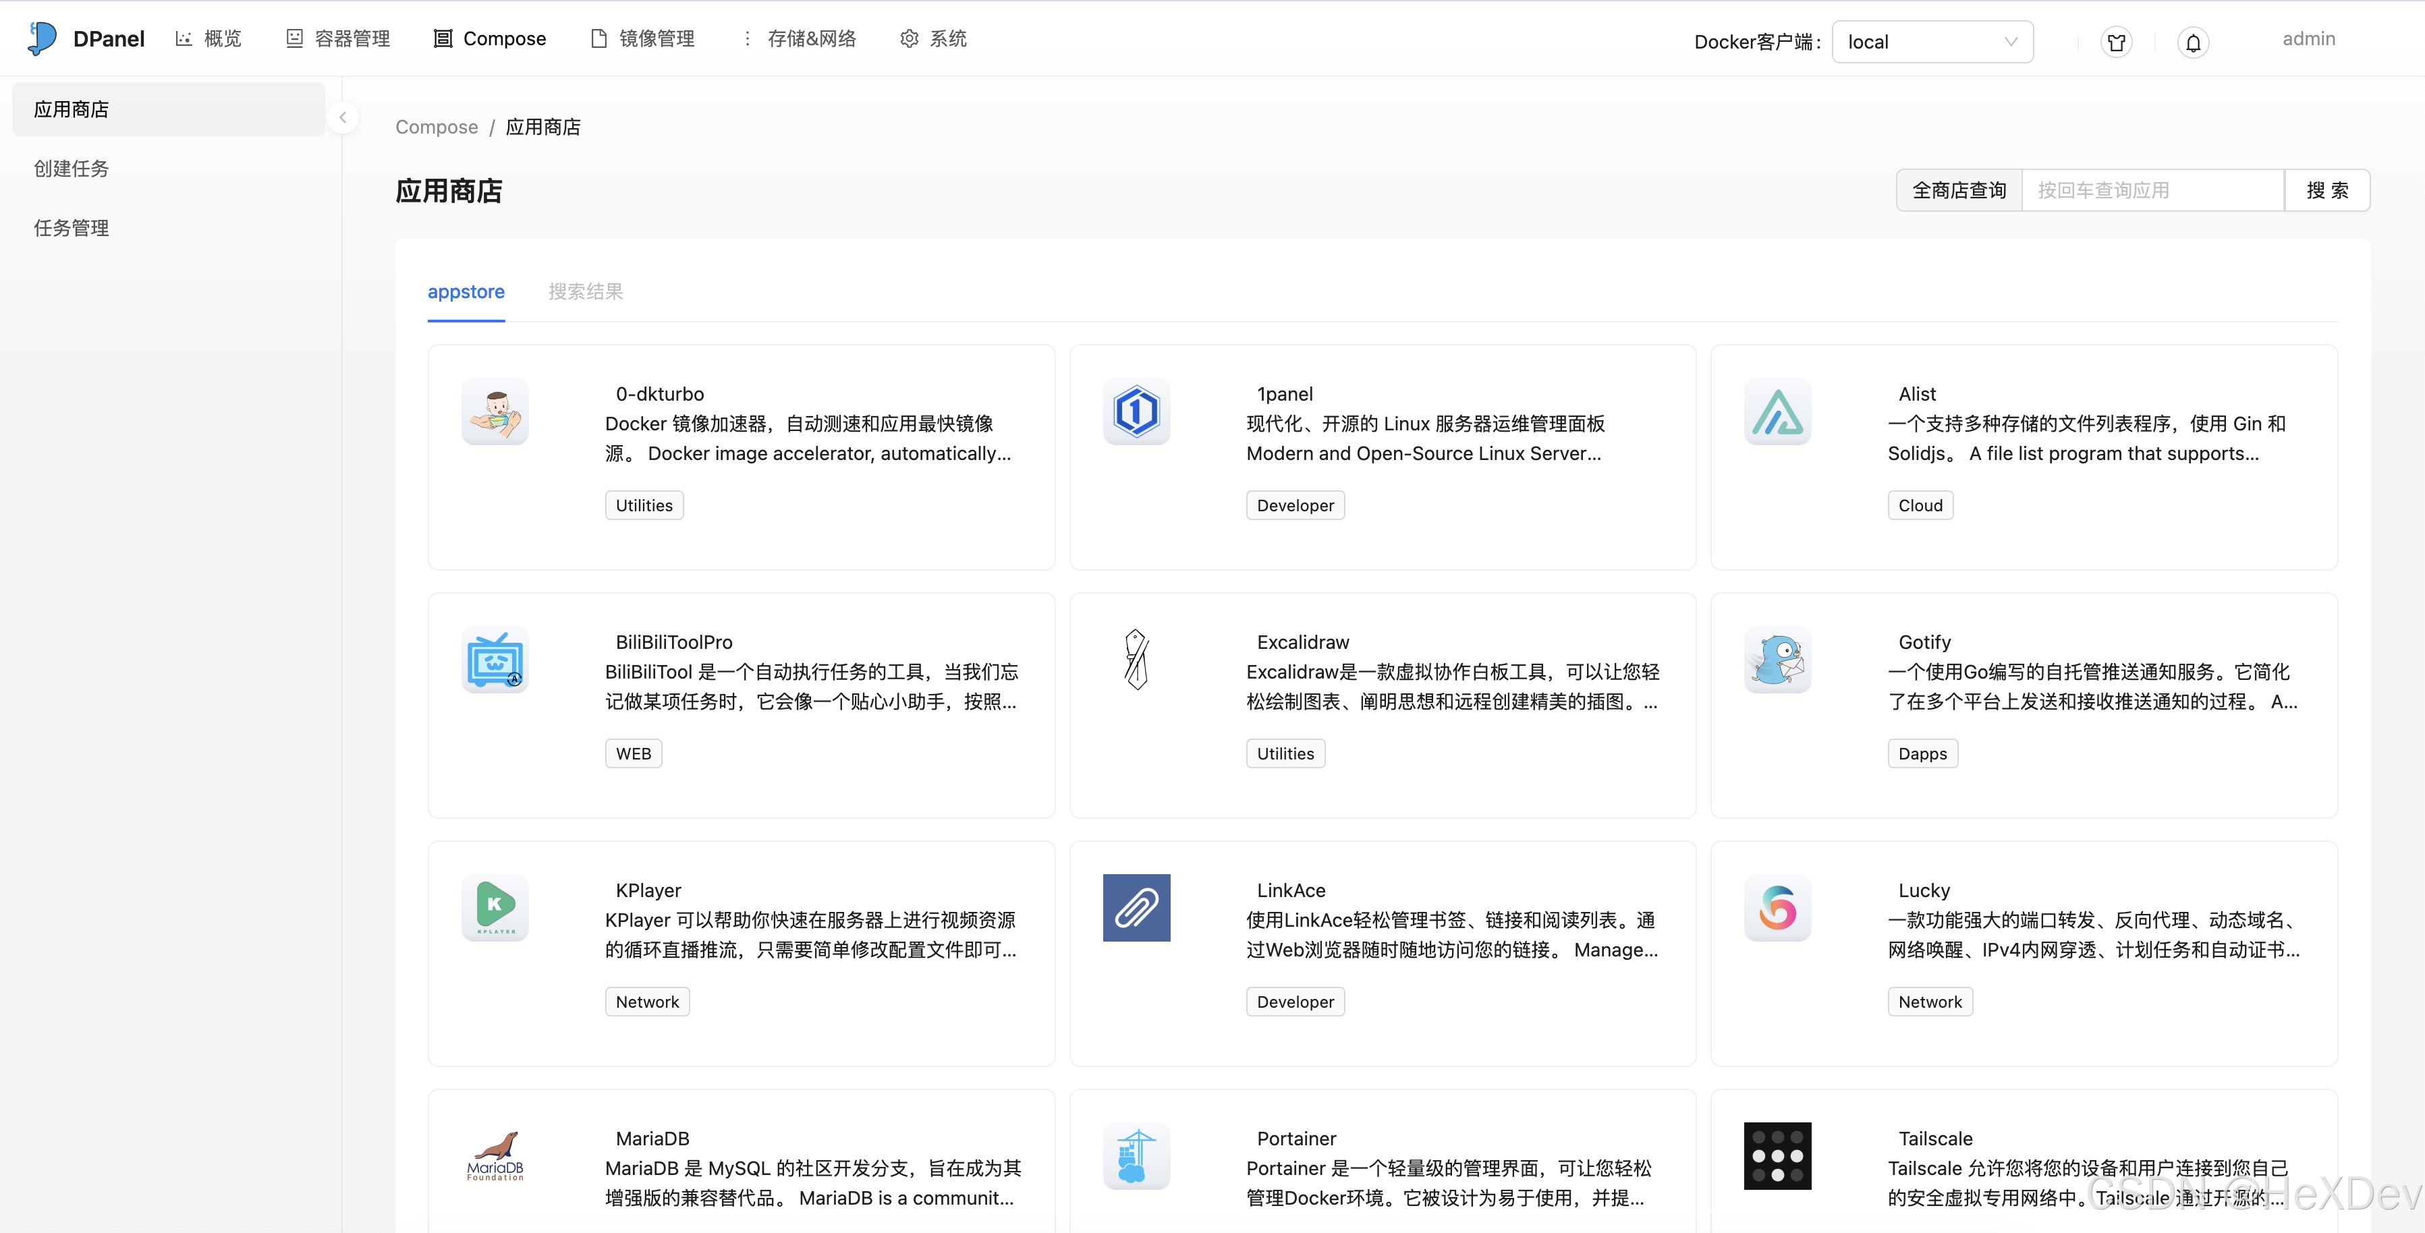This screenshot has width=2425, height=1233.
Task: Open the Lucky app icon
Action: click(1777, 907)
